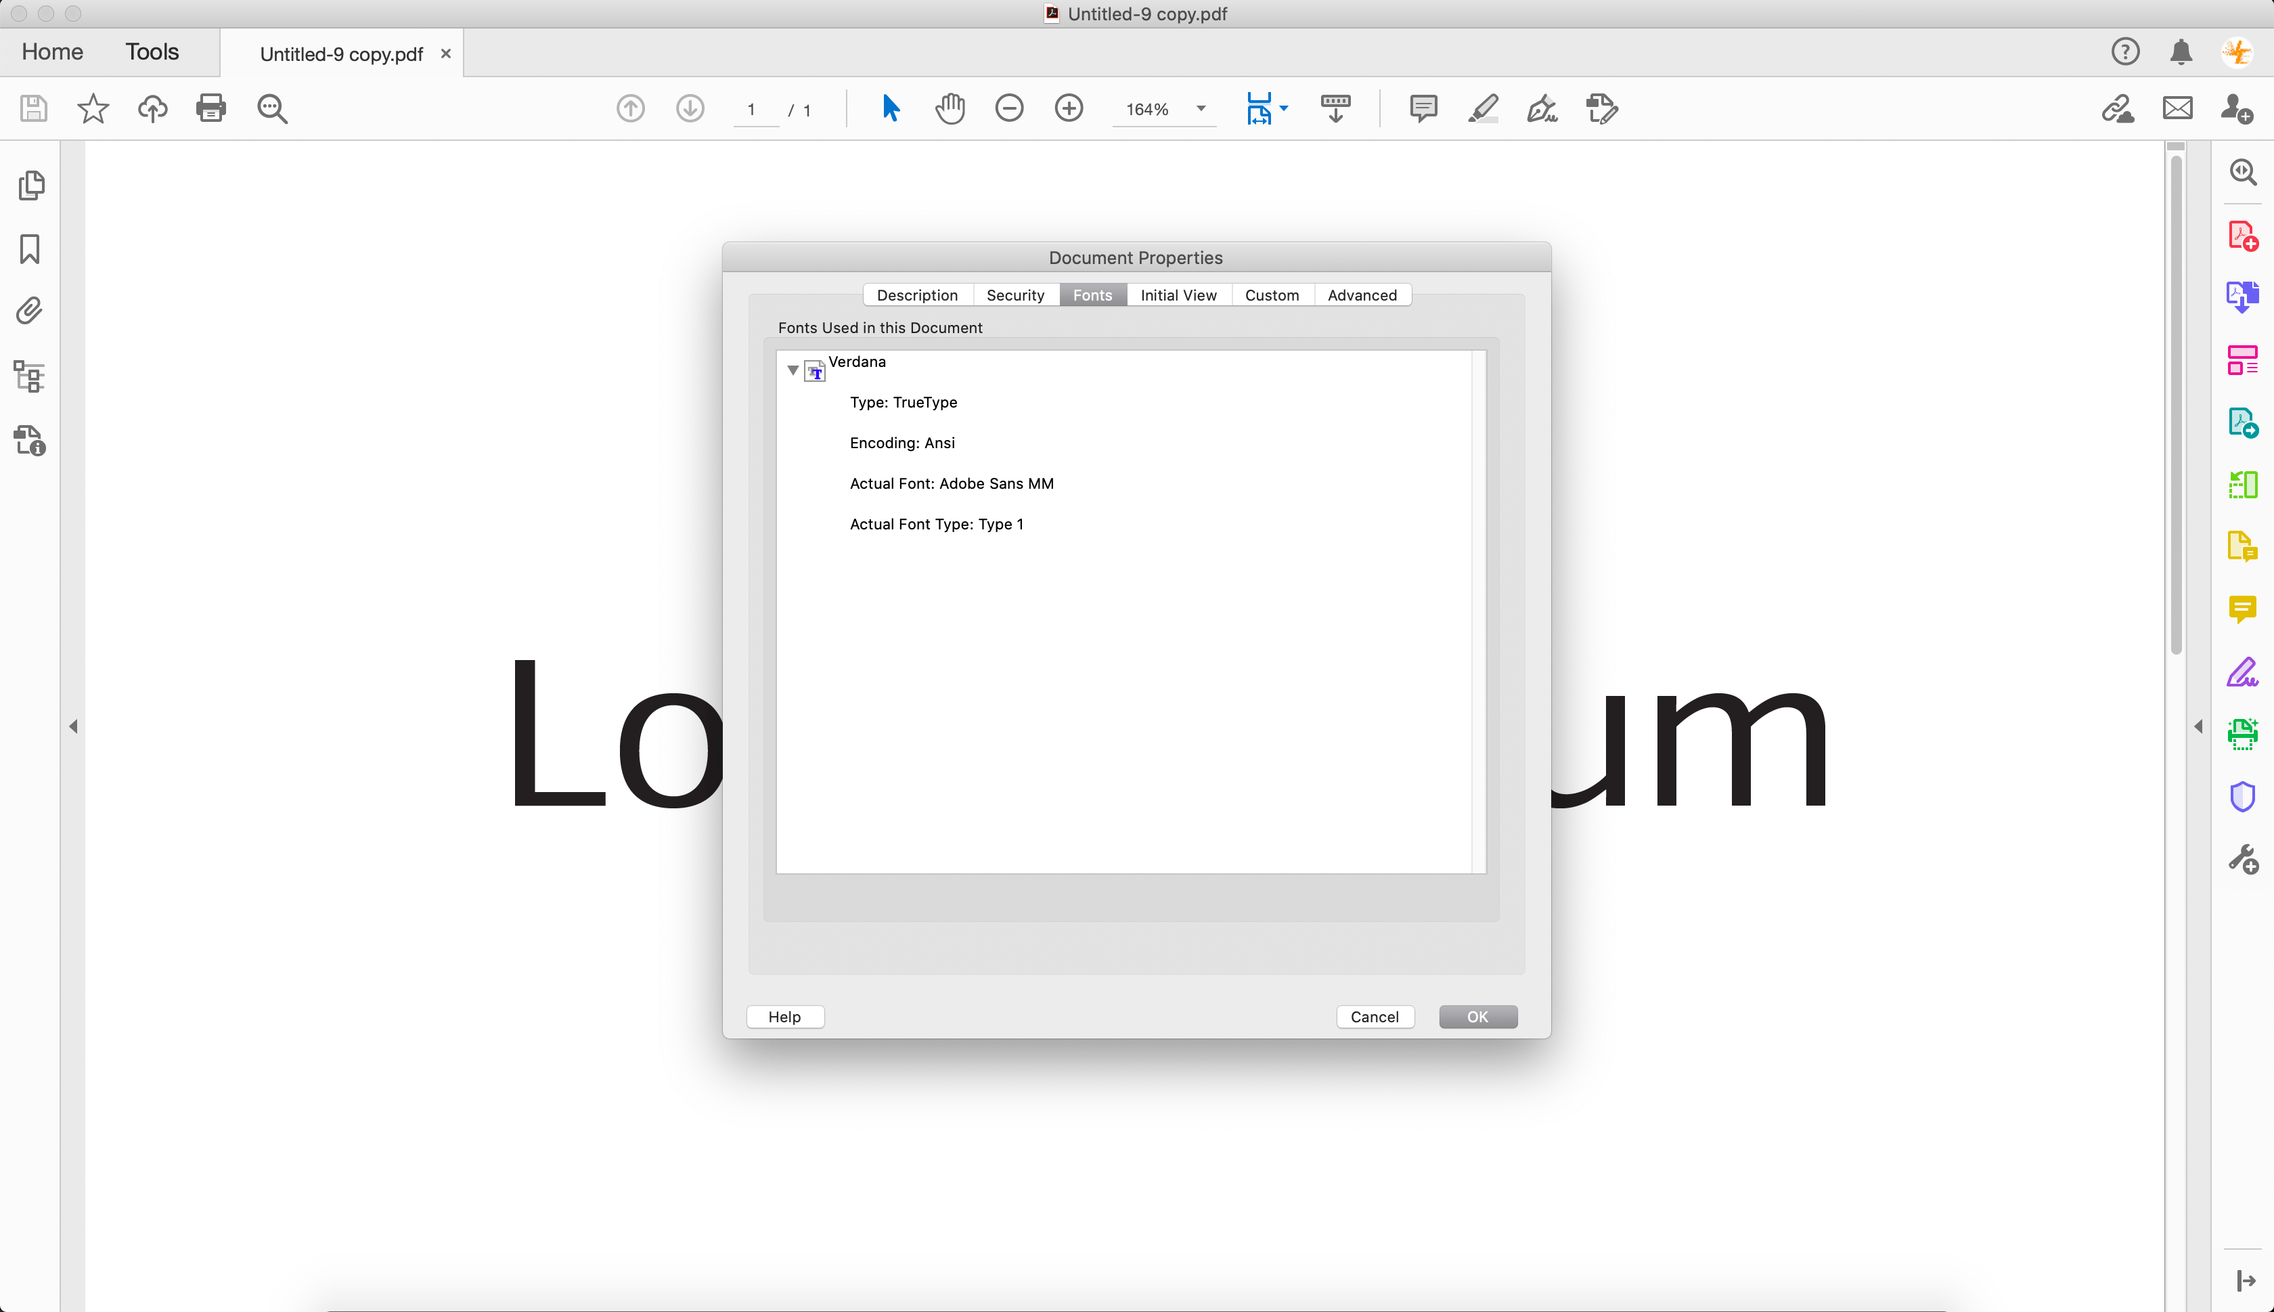
Task: Save the PDF using the save icon
Action: pos(32,108)
